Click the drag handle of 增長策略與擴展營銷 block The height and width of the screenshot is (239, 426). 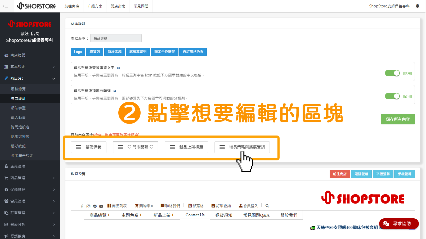(222, 147)
